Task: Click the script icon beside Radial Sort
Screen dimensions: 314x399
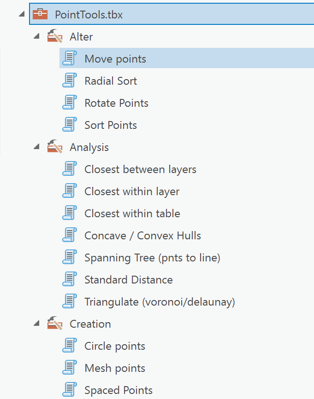Action: coord(70,81)
